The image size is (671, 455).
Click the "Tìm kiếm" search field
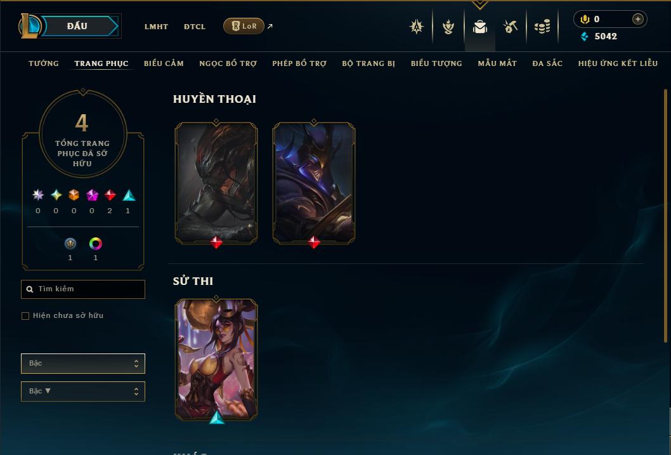tap(83, 289)
